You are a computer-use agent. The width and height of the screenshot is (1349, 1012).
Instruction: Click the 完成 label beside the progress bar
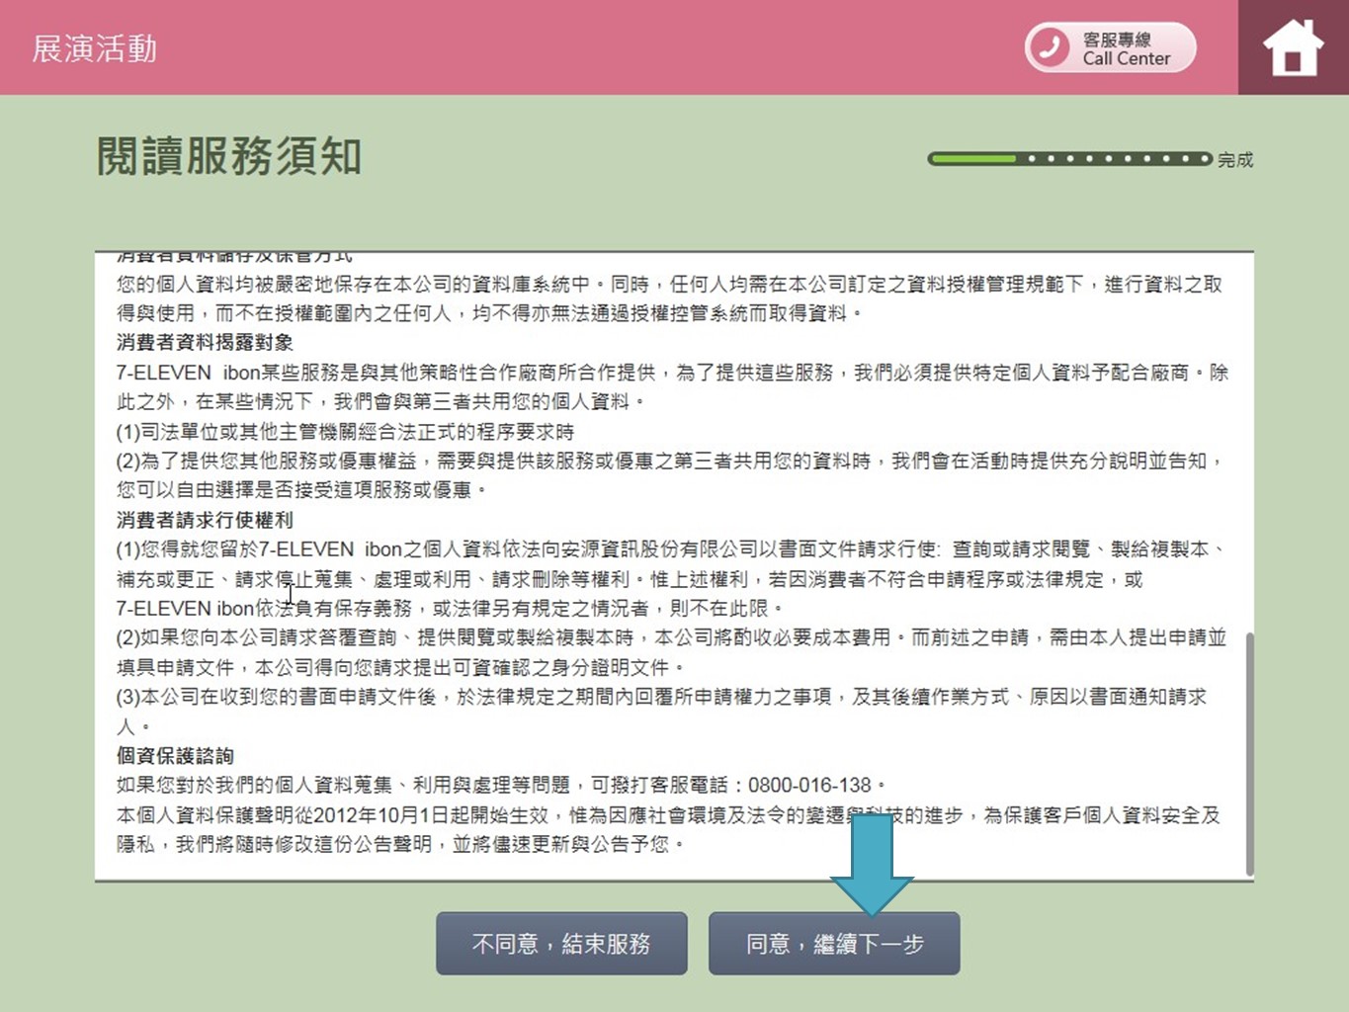pyautogui.click(x=1235, y=160)
